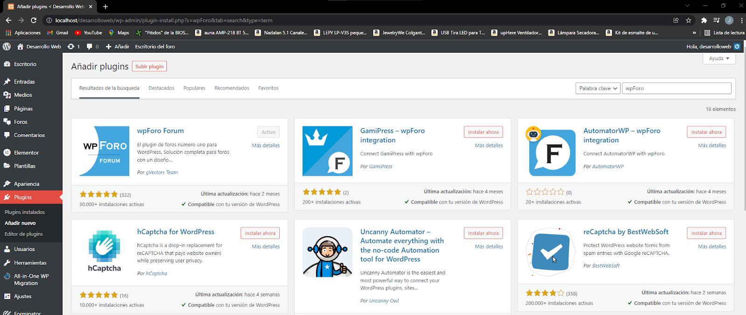This screenshot has height=315, width=746.
Task: Open Editor de plugins submenu
Action: pyautogui.click(x=24, y=234)
